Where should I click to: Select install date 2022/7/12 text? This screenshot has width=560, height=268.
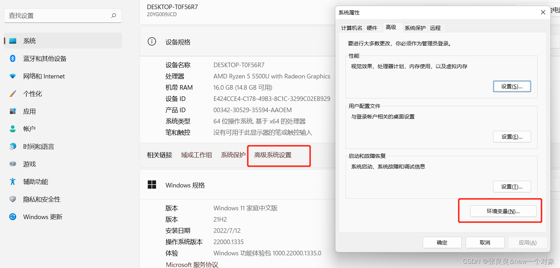click(x=227, y=231)
